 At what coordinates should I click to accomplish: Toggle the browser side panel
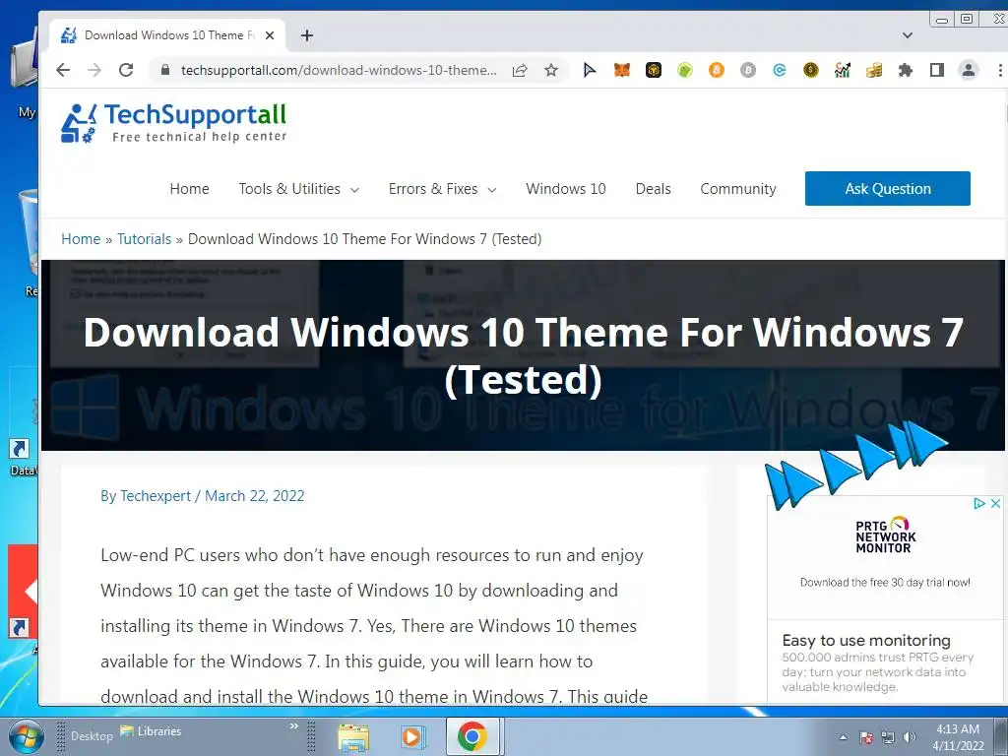tap(937, 70)
